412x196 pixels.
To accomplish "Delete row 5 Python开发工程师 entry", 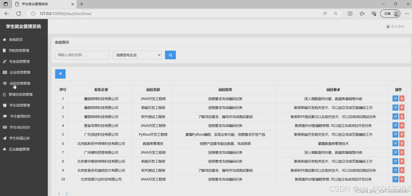I will (x=402, y=134).
